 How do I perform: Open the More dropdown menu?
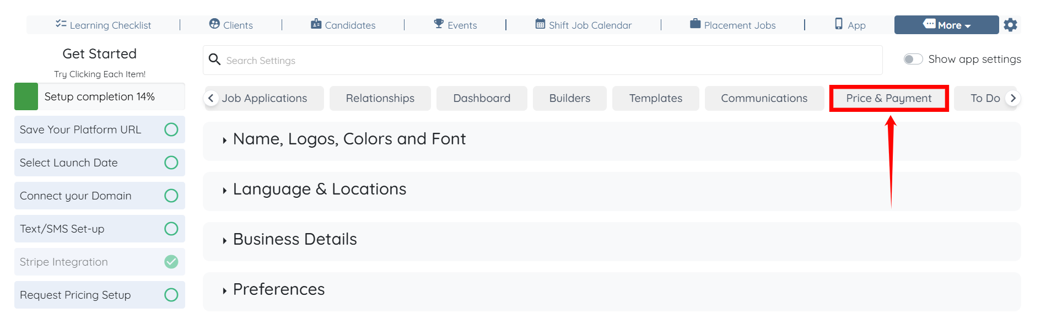coord(946,25)
